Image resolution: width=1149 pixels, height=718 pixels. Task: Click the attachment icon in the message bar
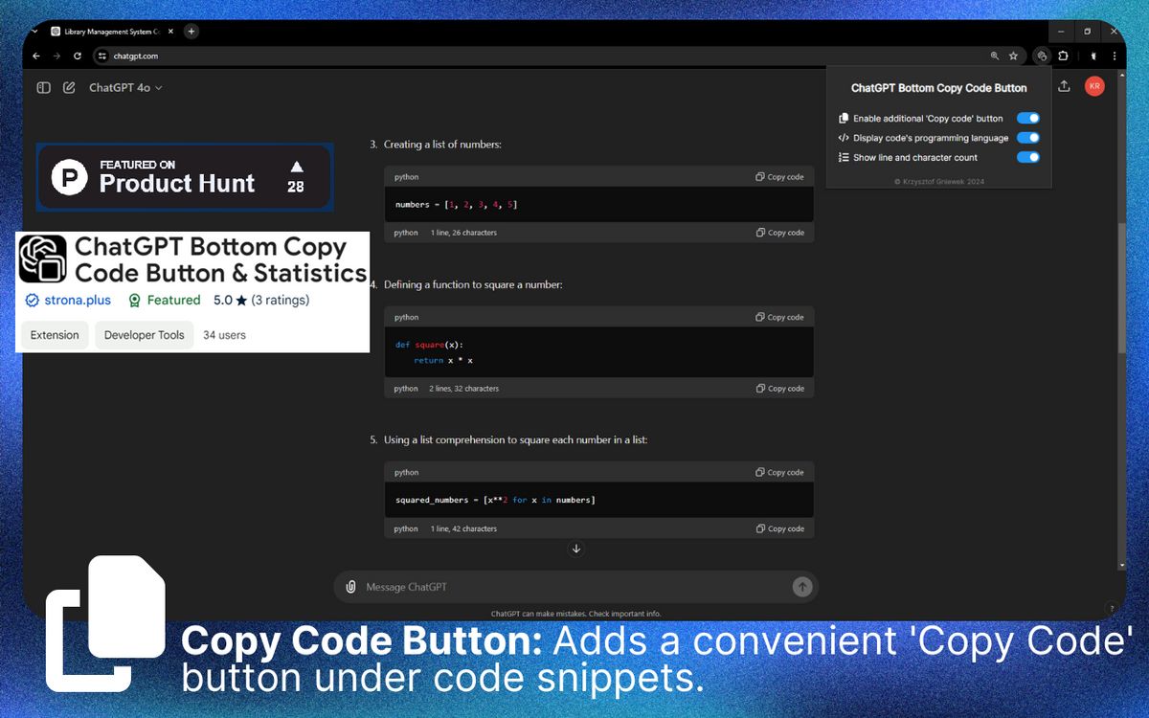click(x=350, y=587)
